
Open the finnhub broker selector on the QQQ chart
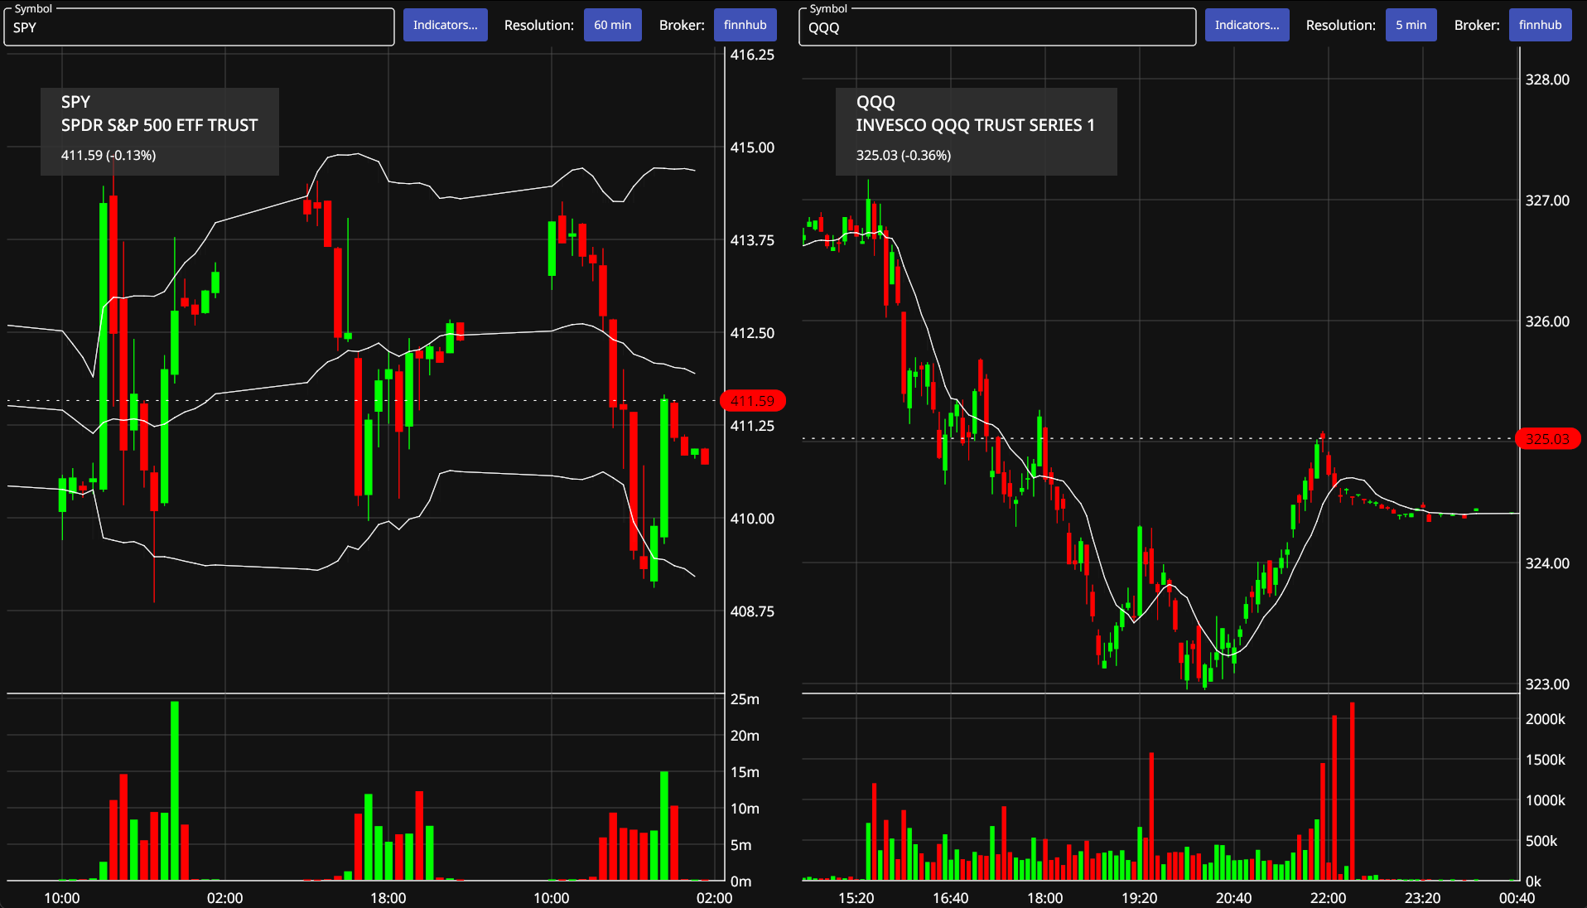coord(1541,25)
